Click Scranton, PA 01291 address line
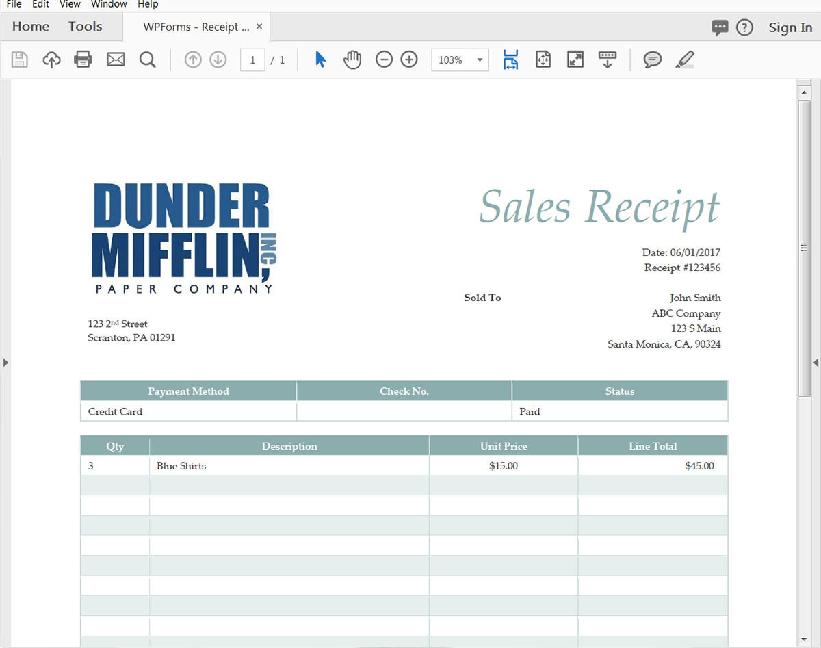The height and width of the screenshot is (648, 821). [131, 337]
